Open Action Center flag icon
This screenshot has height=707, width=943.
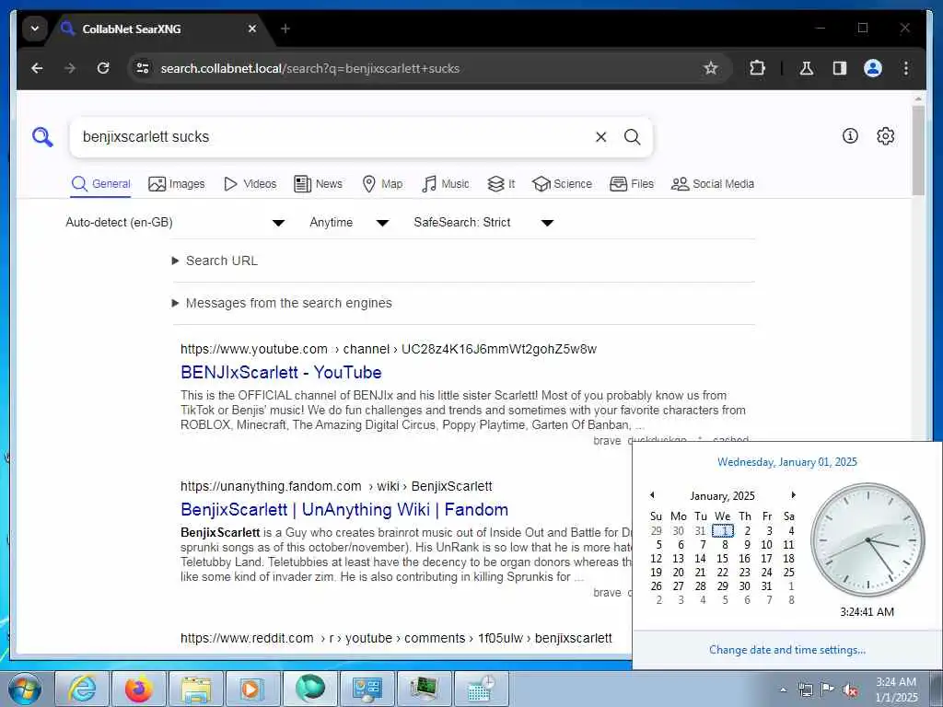click(x=828, y=690)
